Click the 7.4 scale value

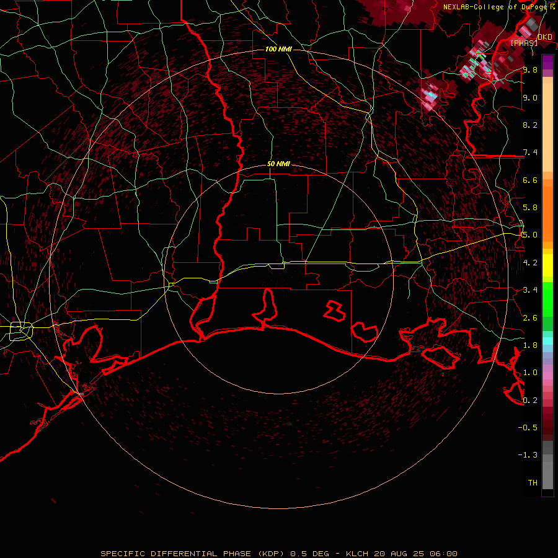coord(530,153)
